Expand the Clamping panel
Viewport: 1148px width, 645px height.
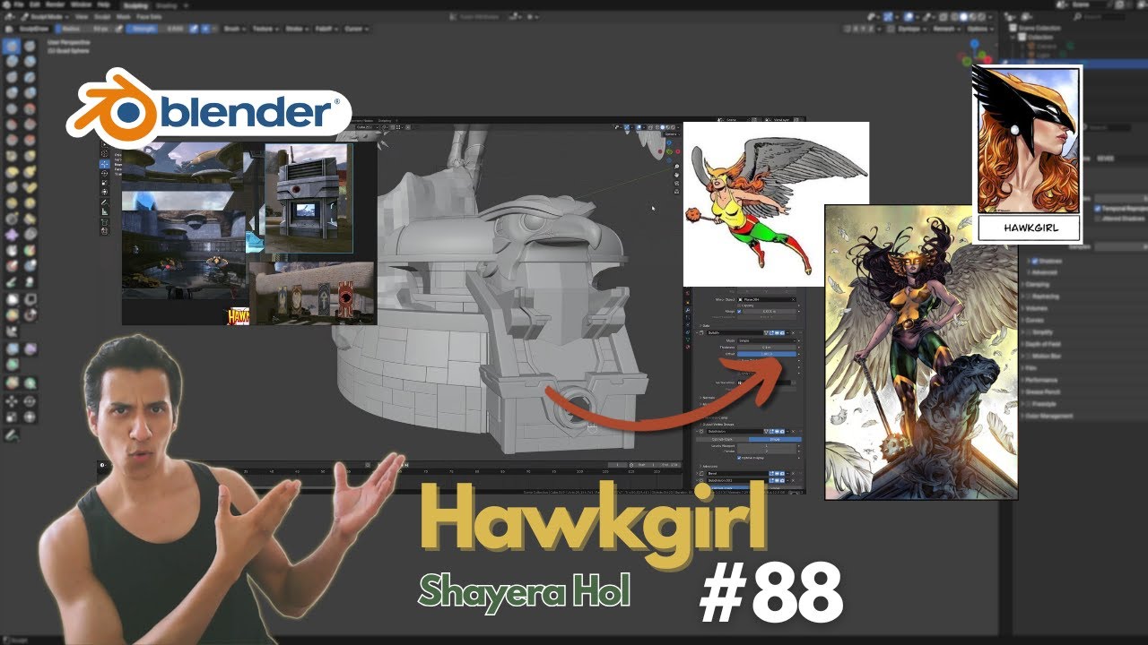[x=1038, y=284]
